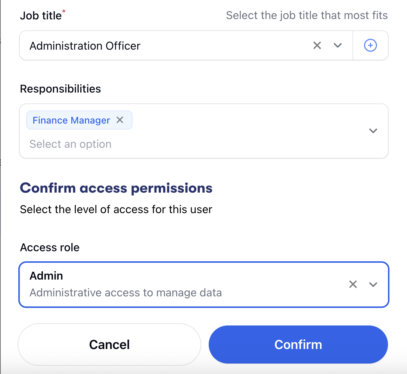
Task: Click the 'Select an option' responsibilities placeholder
Action: click(71, 144)
